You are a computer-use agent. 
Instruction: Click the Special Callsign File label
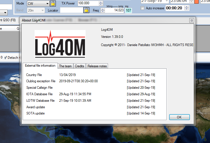39,88
